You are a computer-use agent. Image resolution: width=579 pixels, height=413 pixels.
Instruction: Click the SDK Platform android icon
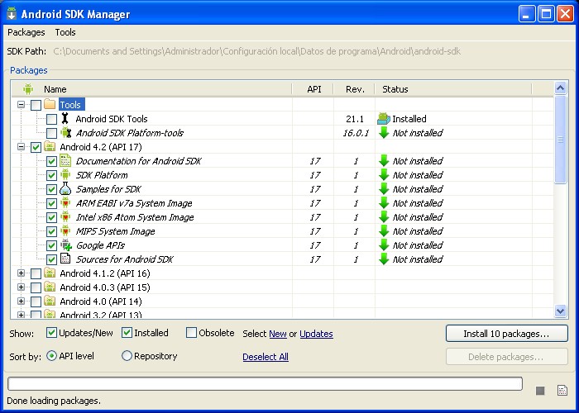point(65,174)
